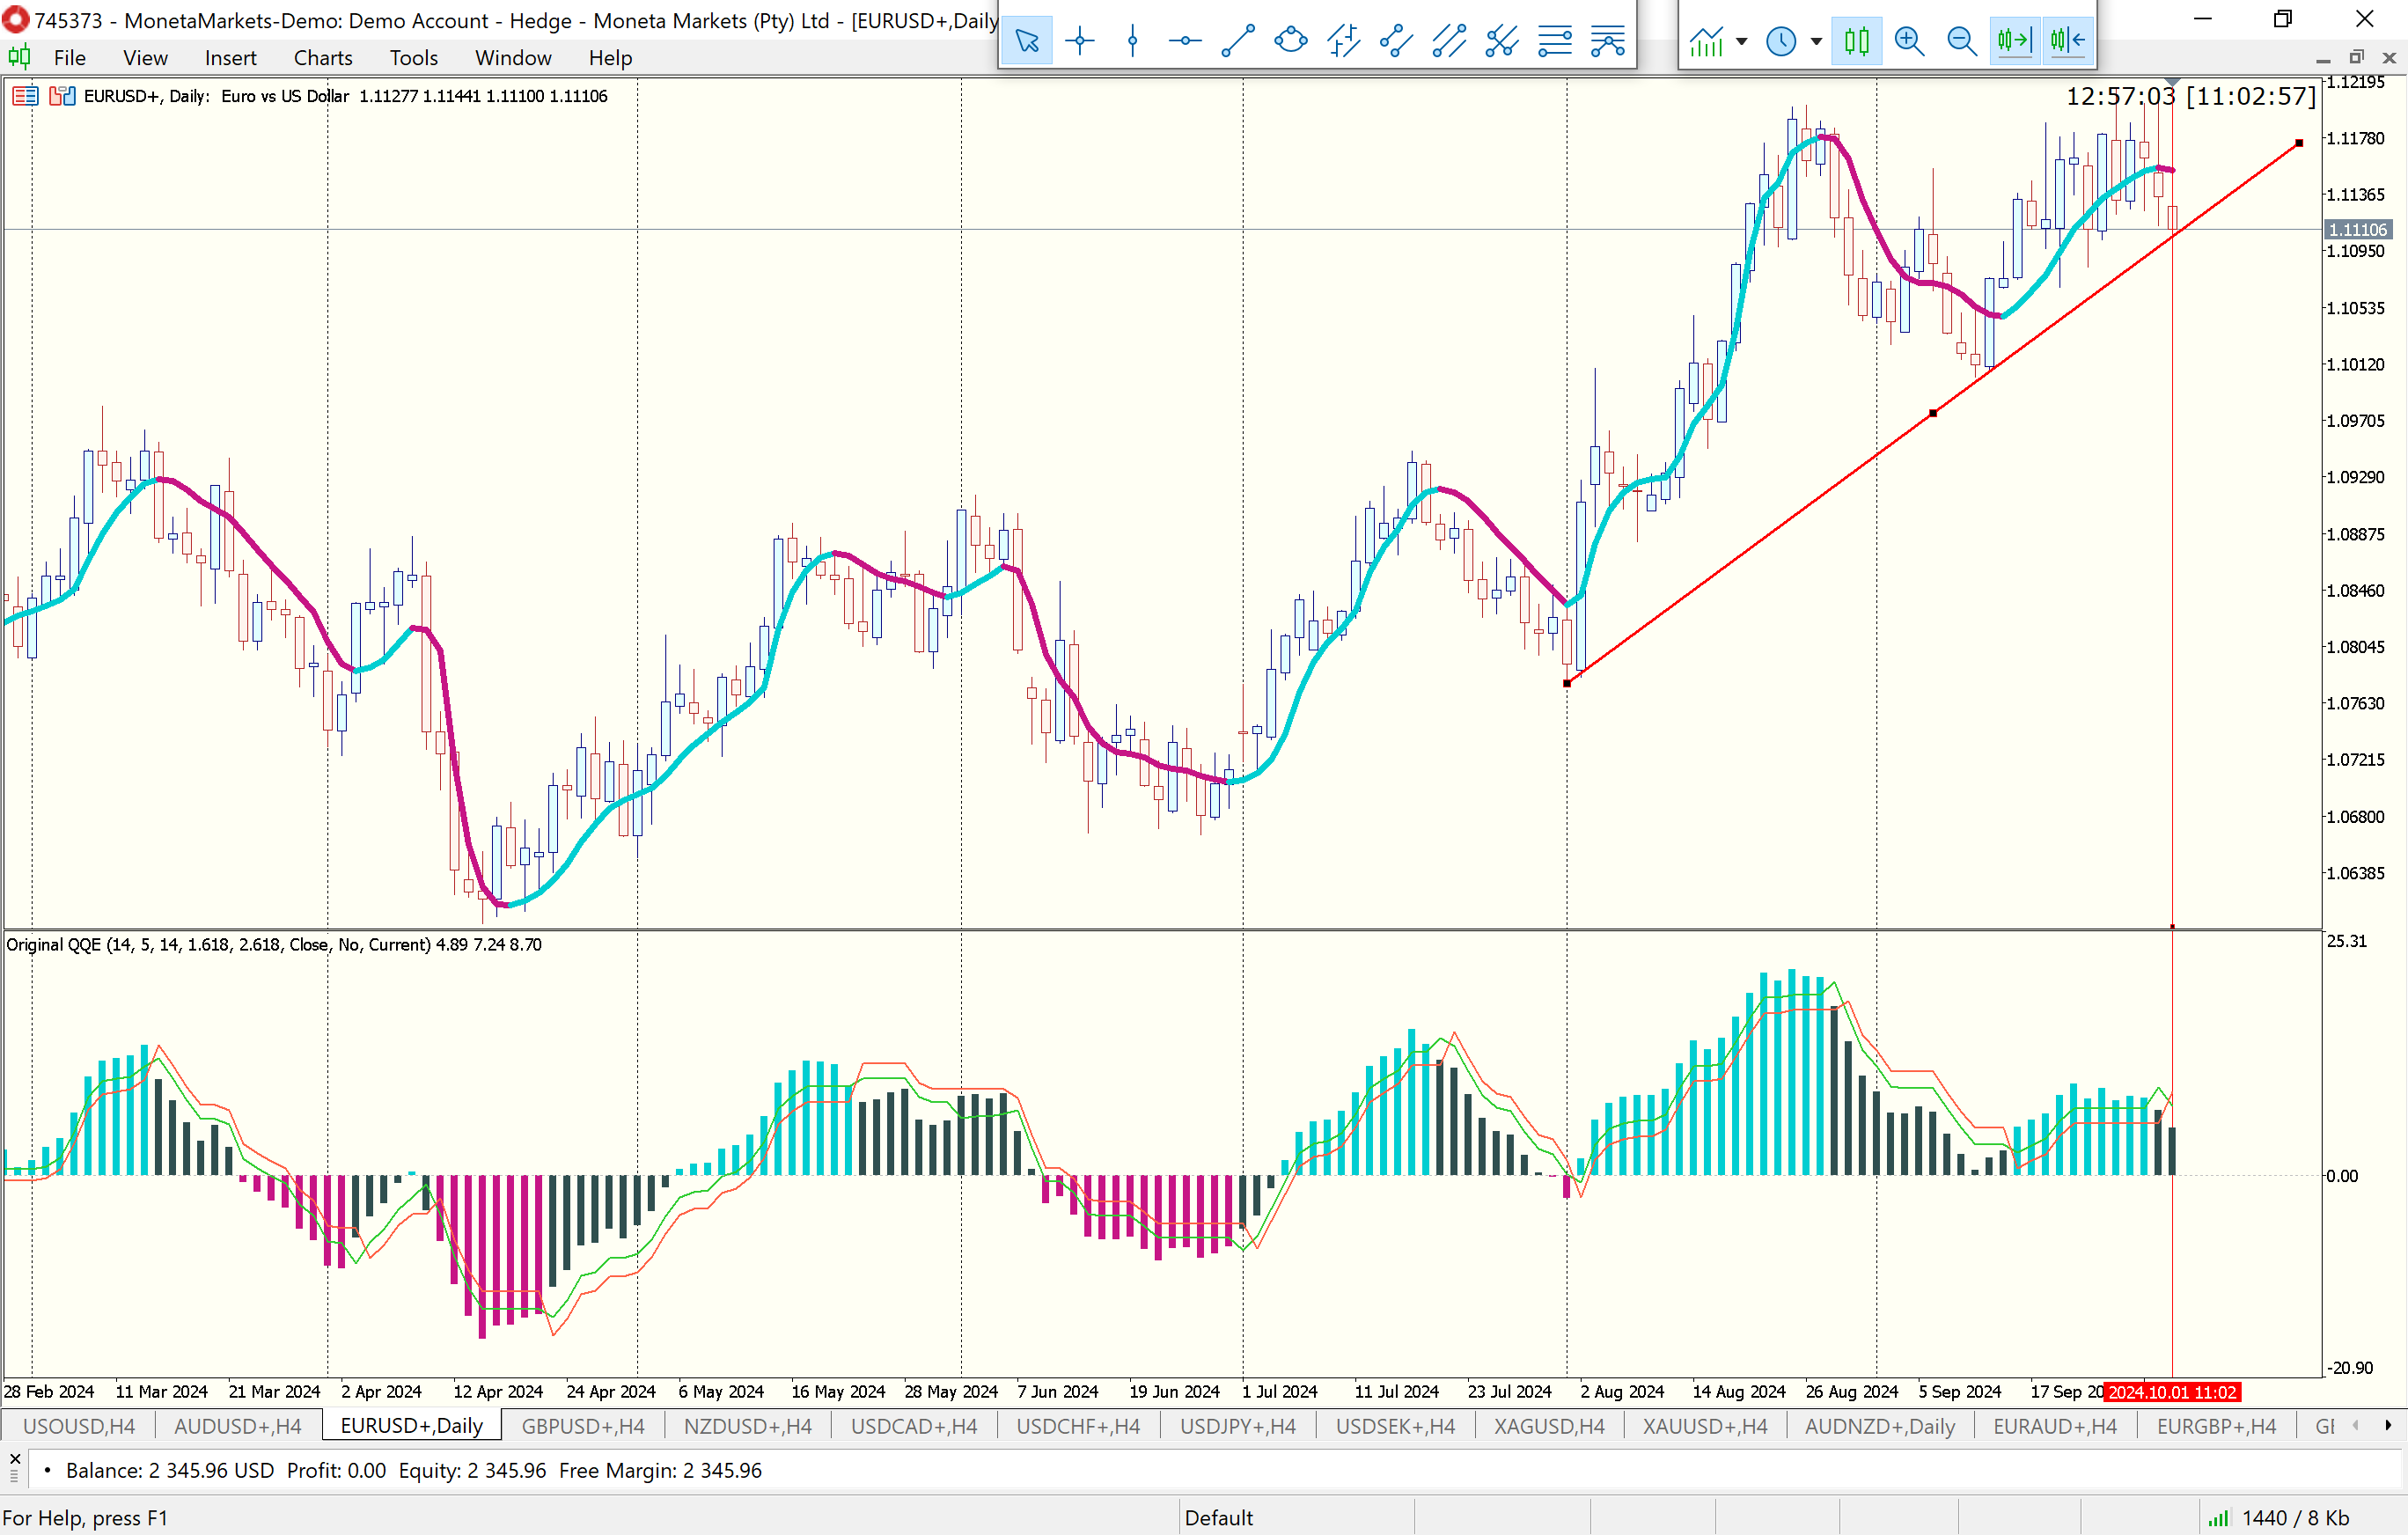Toggle chart auto scroll to end
2408x1535 pixels.
coord(2014,41)
